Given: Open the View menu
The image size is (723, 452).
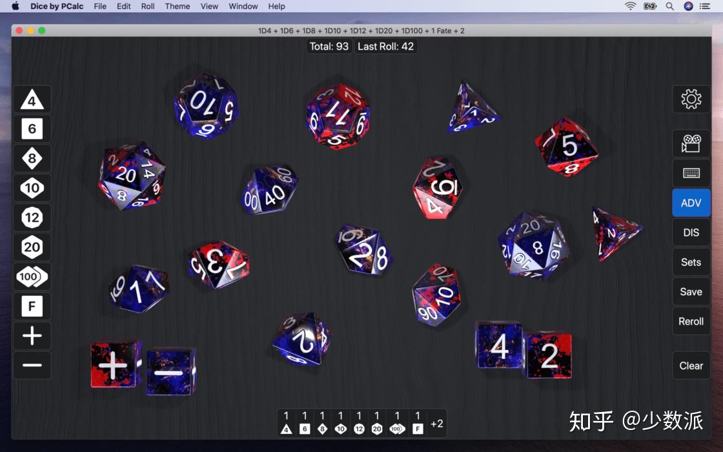Looking at the screenshot, I should pyautogui.click(x=209, y=6).
